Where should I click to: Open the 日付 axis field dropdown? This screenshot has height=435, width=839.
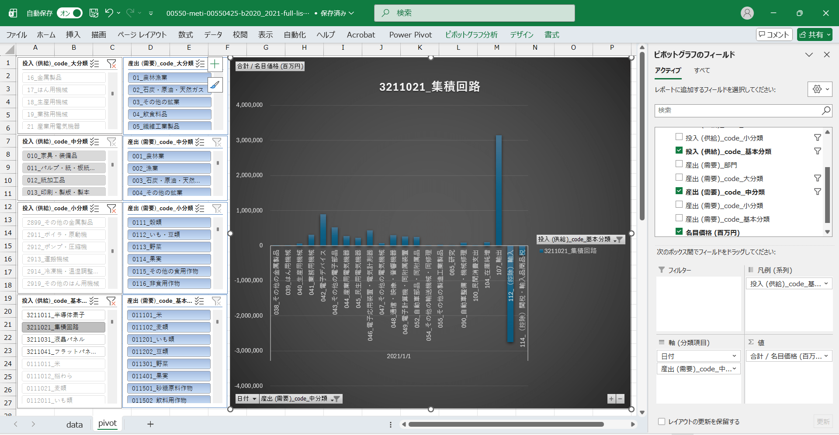point(735,356)
